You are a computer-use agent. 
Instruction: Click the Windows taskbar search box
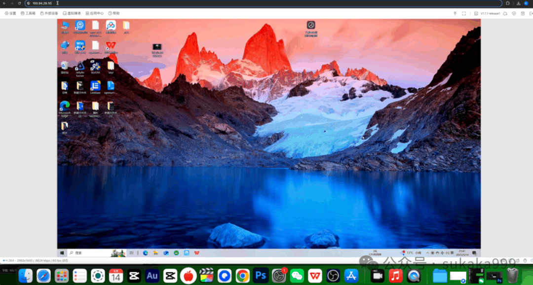96,253
